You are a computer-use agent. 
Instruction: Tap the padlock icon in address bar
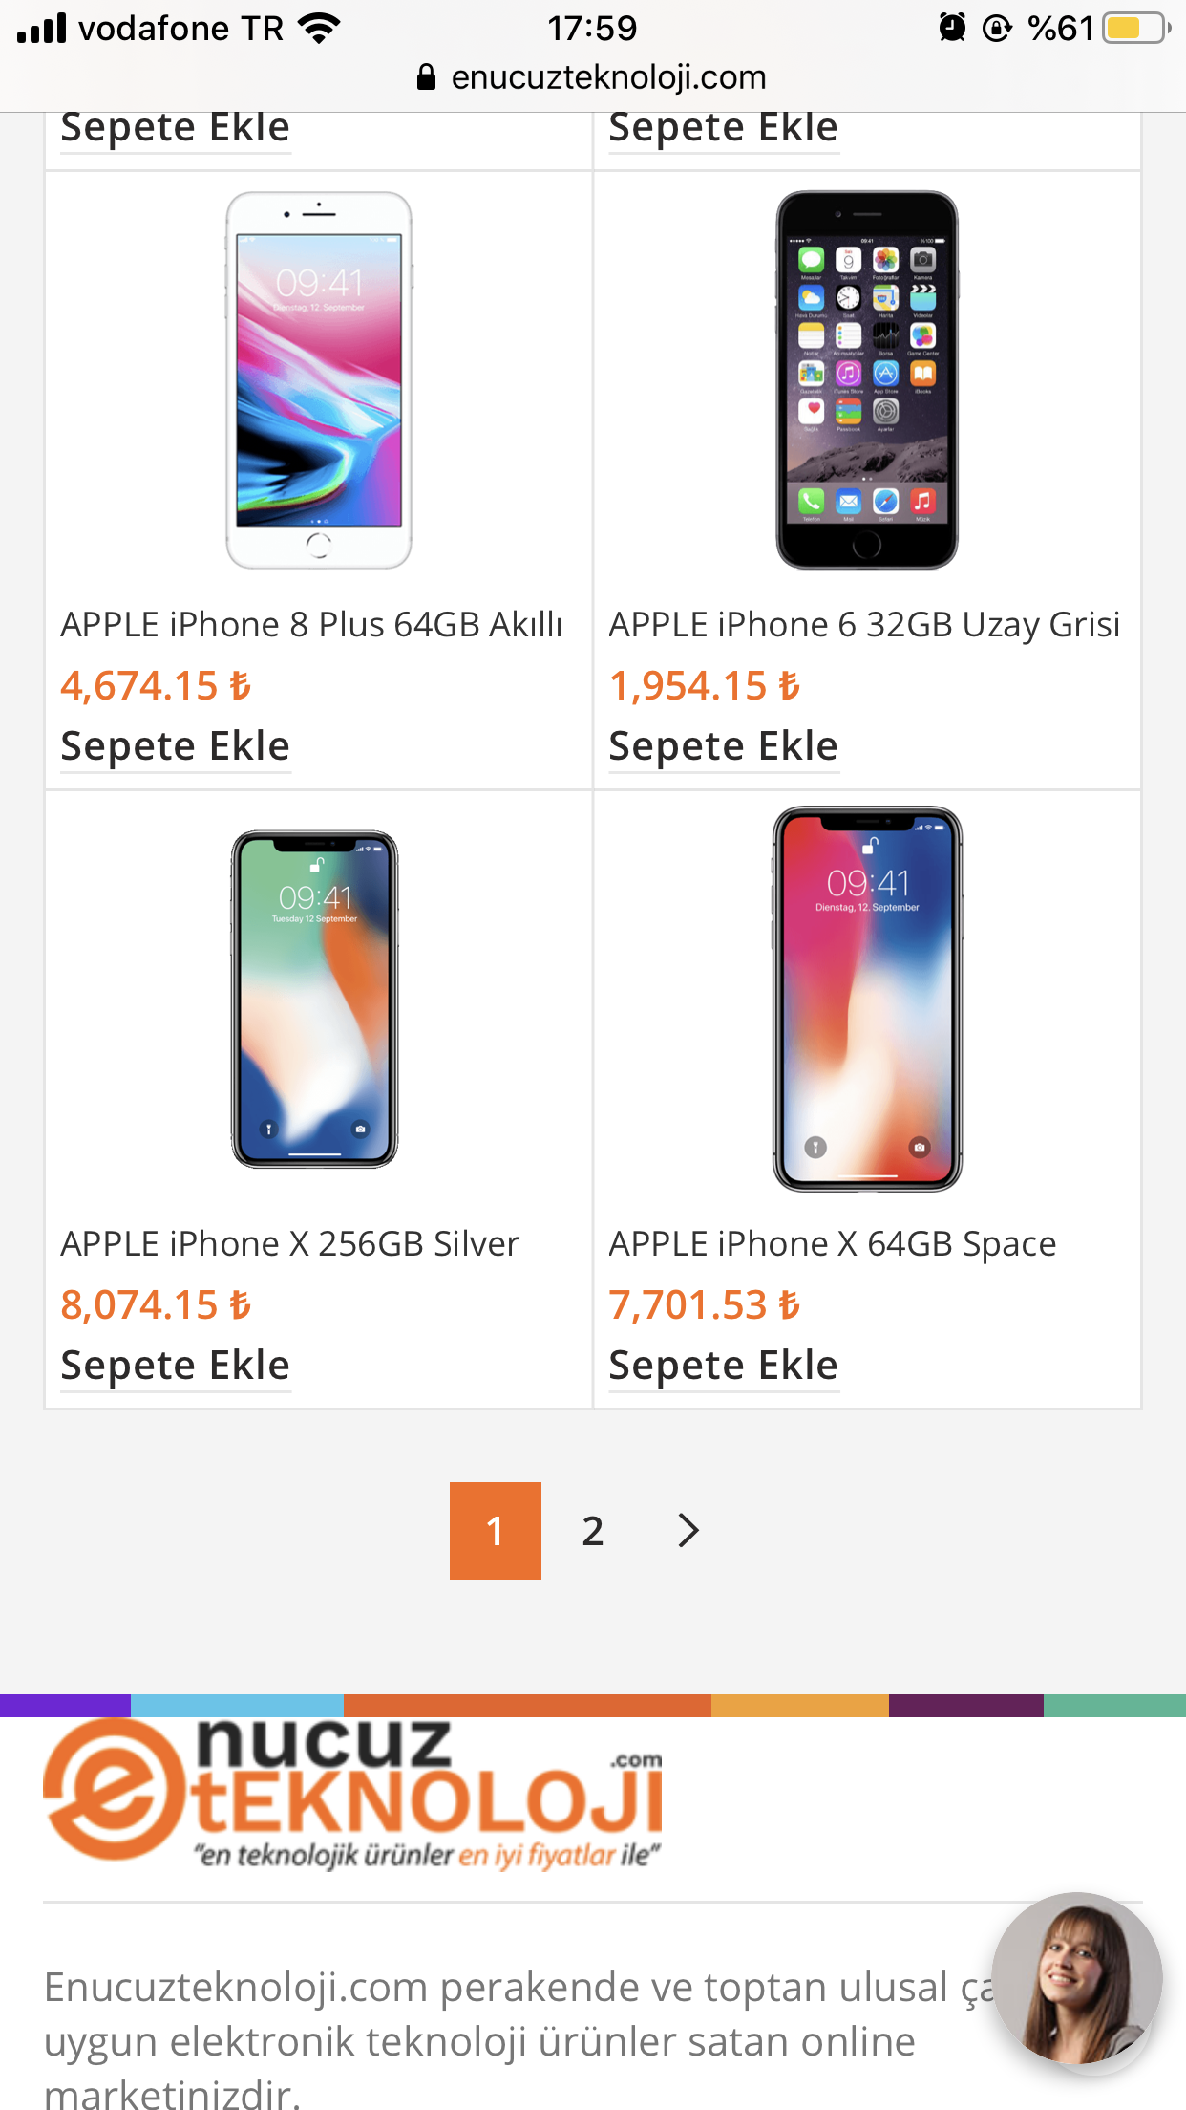pos(427,77)
